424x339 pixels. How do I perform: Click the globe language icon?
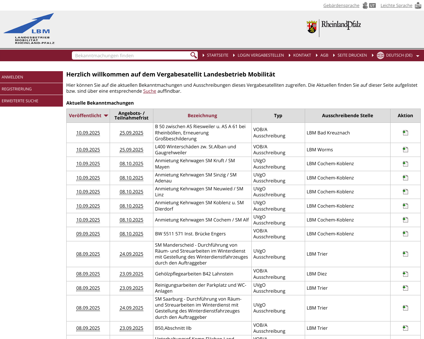click(381, 55)
